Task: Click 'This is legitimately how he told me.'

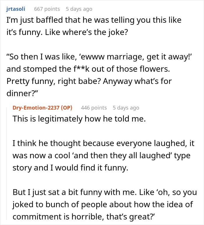Action: coord(79,119)
